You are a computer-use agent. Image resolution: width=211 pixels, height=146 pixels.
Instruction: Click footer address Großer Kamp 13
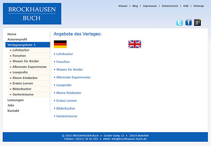[x=114, y=136]
